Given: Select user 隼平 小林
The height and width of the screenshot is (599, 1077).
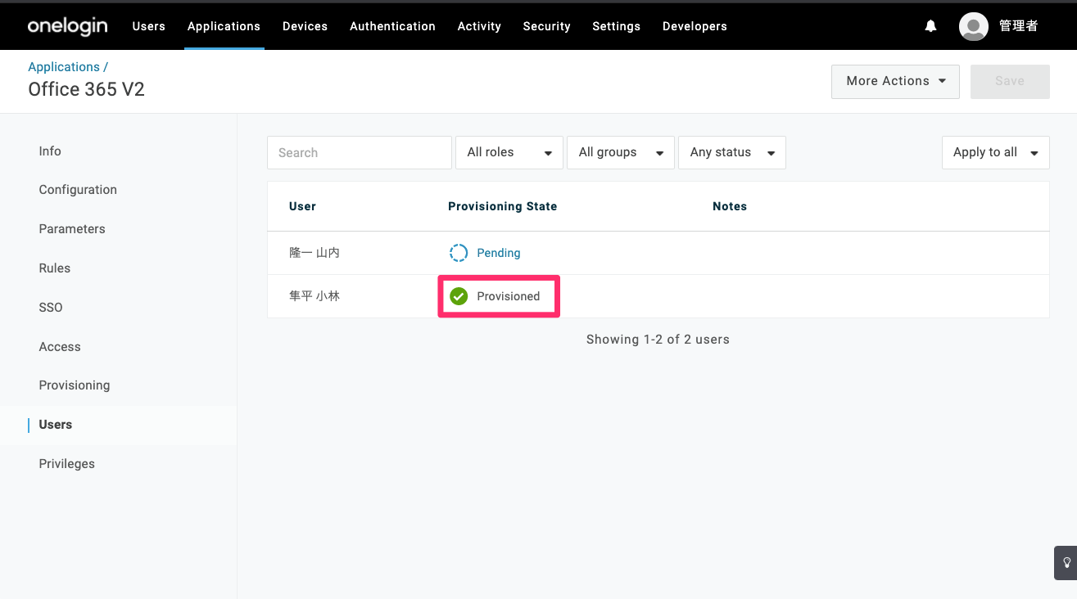Looking at the screenshot, I should (315, 296).
